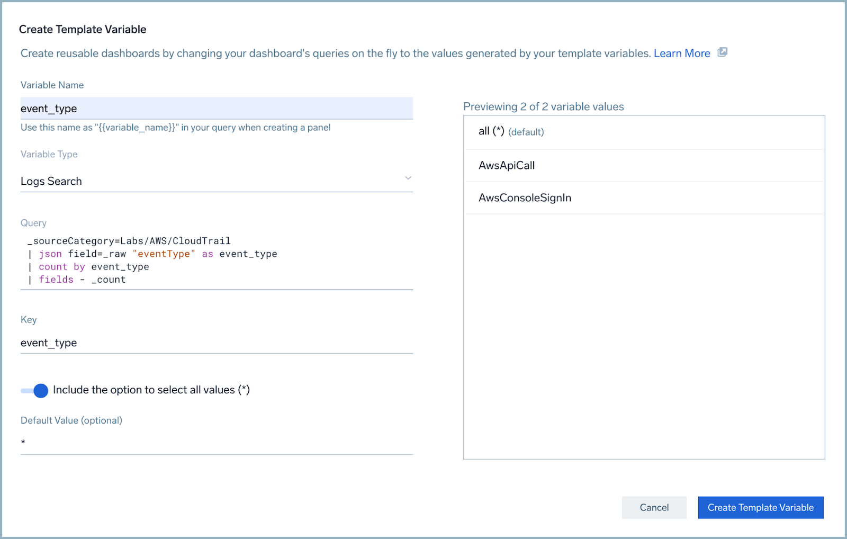This screenshot has width=847, height=539.
Task: Click the (default) label next to all
Action: (x=526, y=132)
